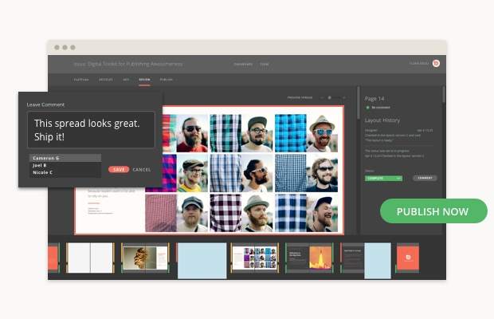Click into the comment text field
This screenshot has width=494, height=319.
90,128
